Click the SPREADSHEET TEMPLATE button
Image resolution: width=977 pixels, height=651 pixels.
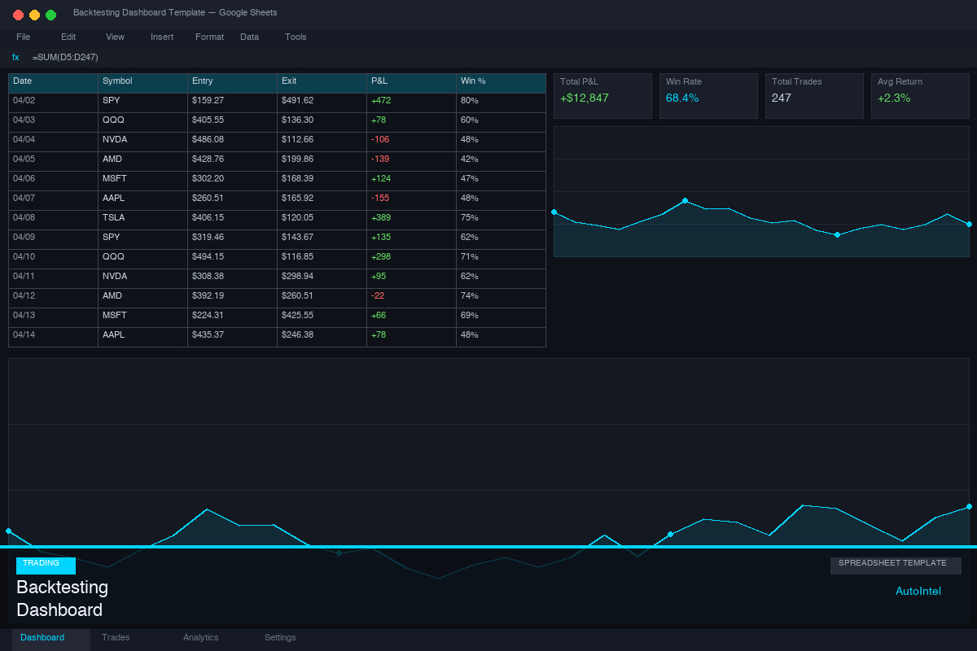pos(896,565)
